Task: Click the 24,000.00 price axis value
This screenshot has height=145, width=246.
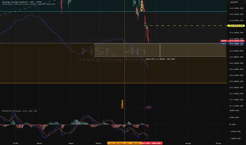Action: tap(236, 20)
